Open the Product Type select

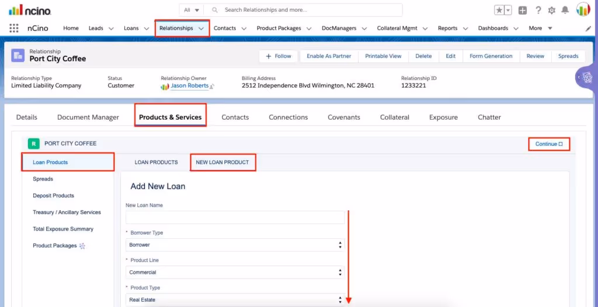point(235,300)
